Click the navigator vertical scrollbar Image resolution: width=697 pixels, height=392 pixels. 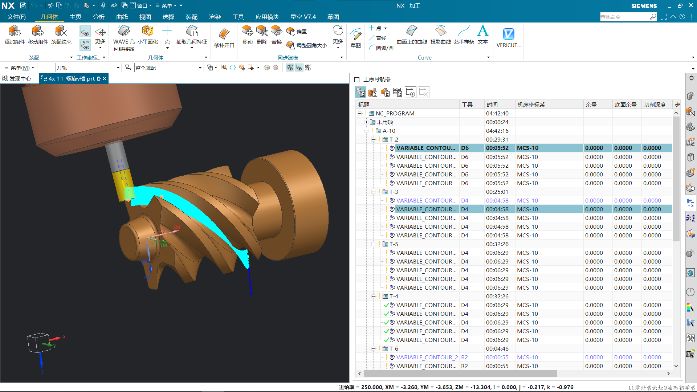coord(676,179)
